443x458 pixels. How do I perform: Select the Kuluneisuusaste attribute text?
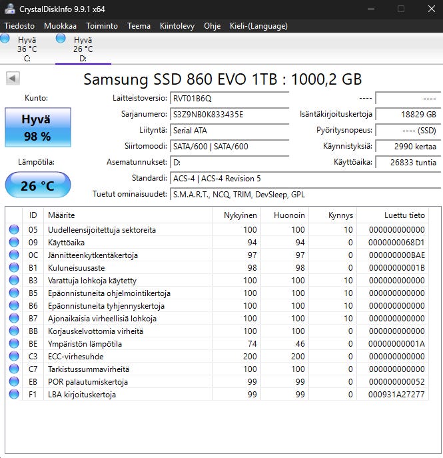pos(76,268)
